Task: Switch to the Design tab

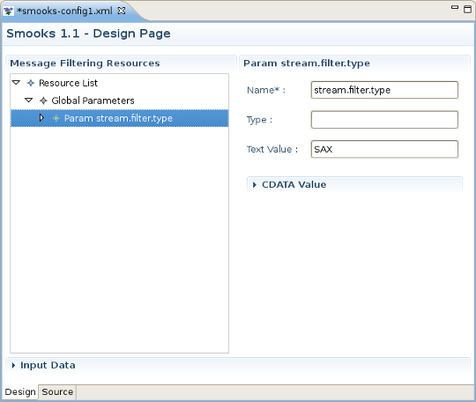Action: [x=20, y=392]
